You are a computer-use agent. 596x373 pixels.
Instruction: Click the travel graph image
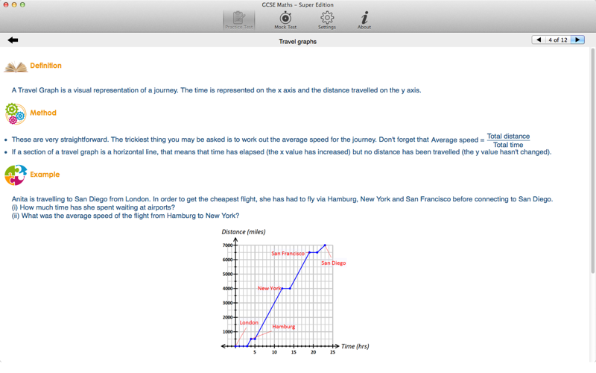pos(295,291)
